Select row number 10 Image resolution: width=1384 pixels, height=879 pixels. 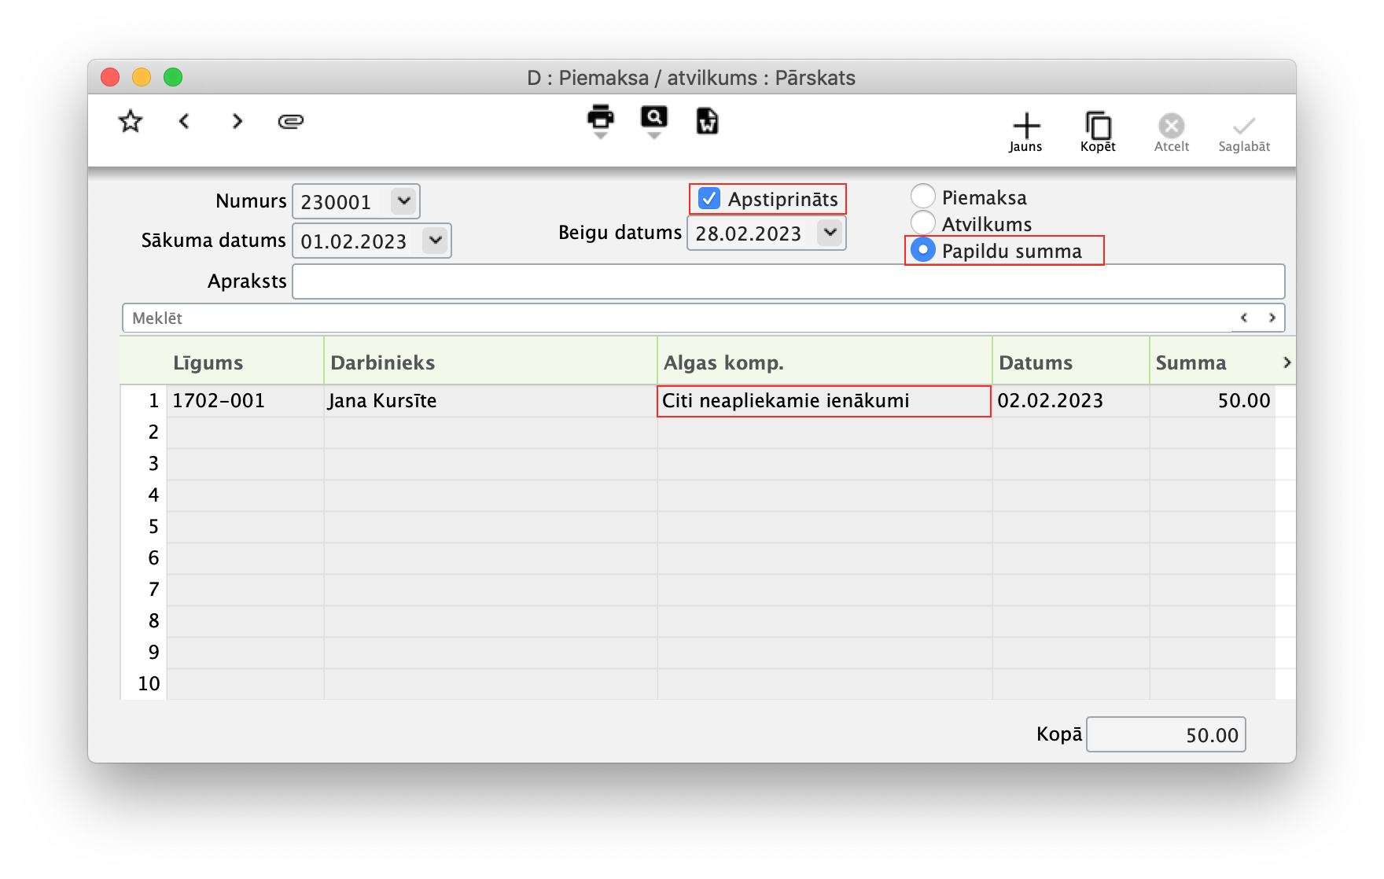coord(149,684)
